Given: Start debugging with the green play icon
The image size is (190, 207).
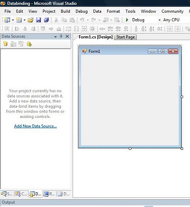Looking at the screenshot, I should (127, 20).
